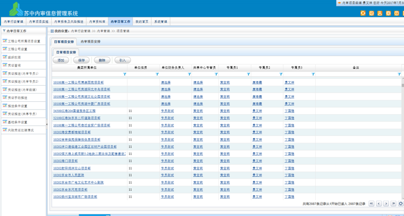
Task: Open the filter for the 集团所属单位 column
Action: (125, 74)
